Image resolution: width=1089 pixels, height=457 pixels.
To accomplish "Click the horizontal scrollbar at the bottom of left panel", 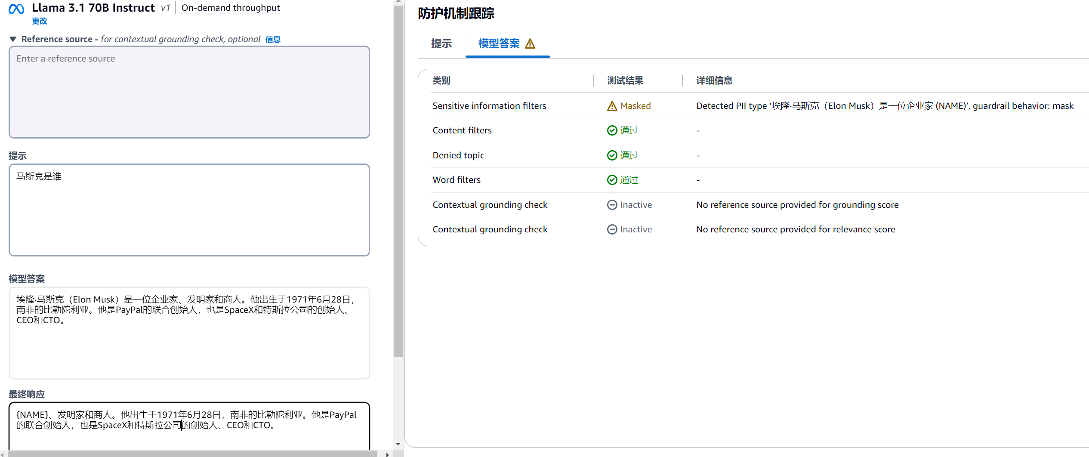I will (x=192, y=454).
